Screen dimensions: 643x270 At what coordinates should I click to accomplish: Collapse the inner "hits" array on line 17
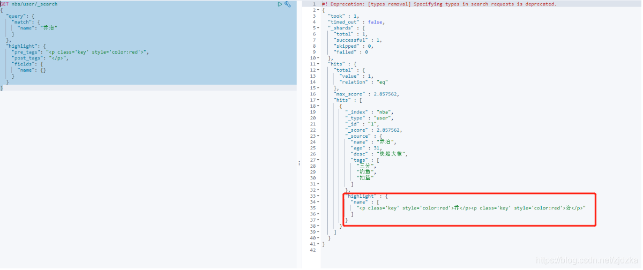tap(318, 100)
